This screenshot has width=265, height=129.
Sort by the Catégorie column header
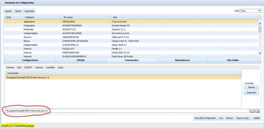[x=42, y=17]
